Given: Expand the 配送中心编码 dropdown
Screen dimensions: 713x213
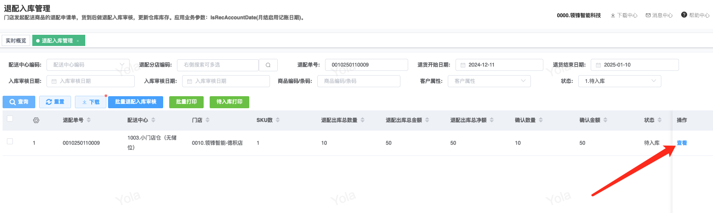Looking at the screenshot, I should (88, 65).
